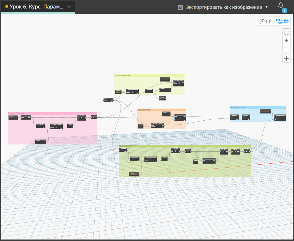Click the Zoom to Fit icon
This screenshot has height=241, width=294.
pyautogui.click(x=286, y=33)
